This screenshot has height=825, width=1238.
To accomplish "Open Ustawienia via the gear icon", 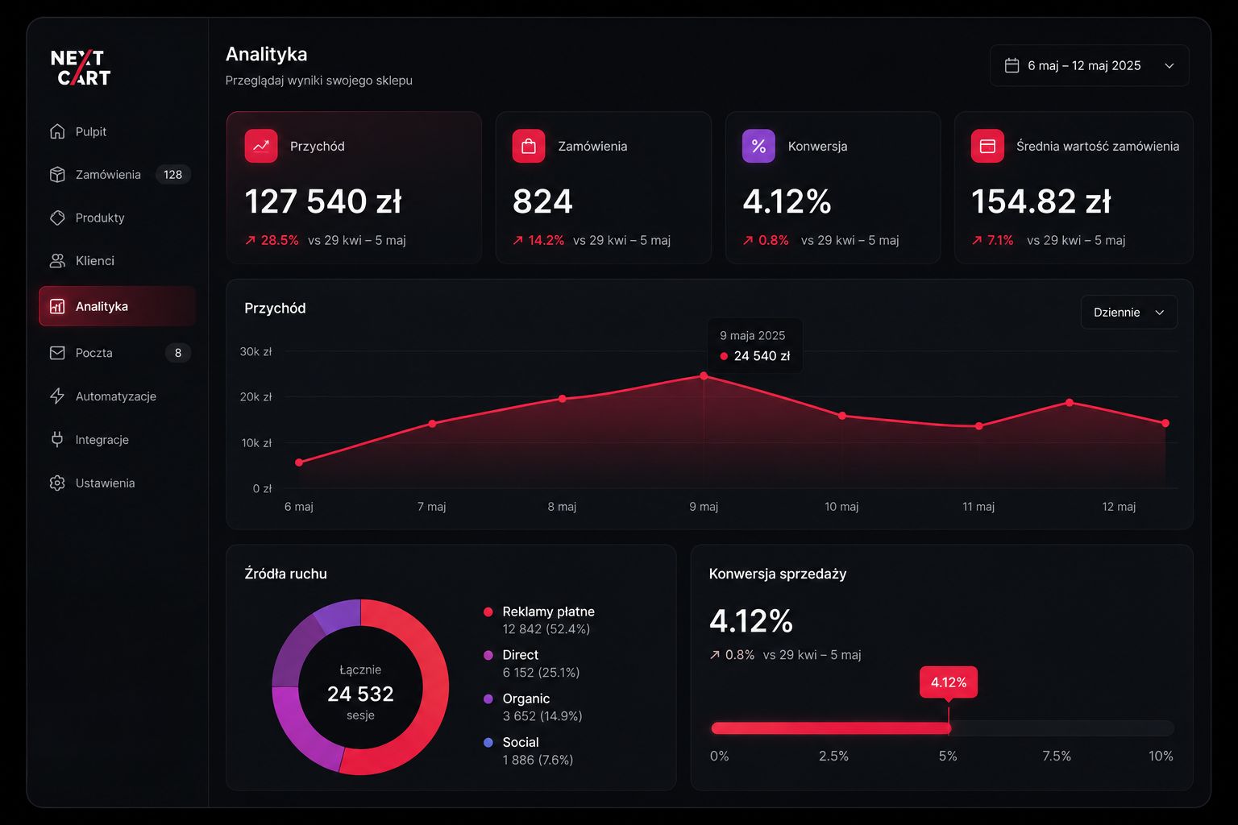I will click(57, 483).
